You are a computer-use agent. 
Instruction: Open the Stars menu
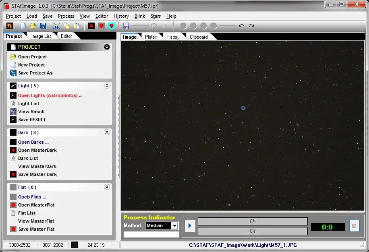155,16
